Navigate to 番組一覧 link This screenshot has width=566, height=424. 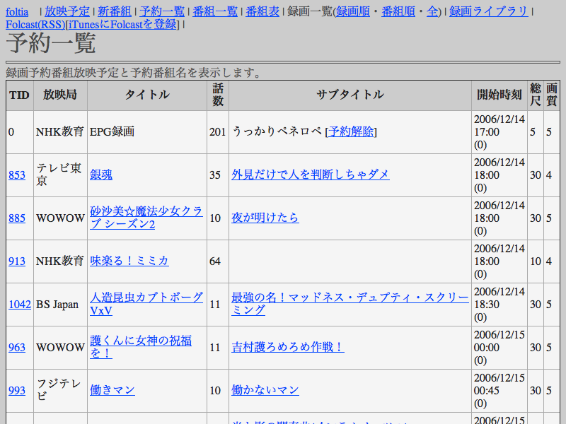(215, 11)
